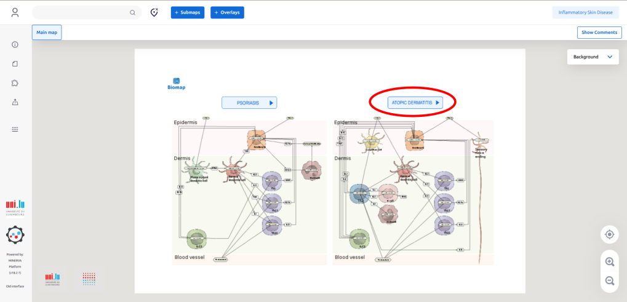Select the Main map tab
Image resolution: width=627 pixels, height=302 pixels.
click(47, 33)
